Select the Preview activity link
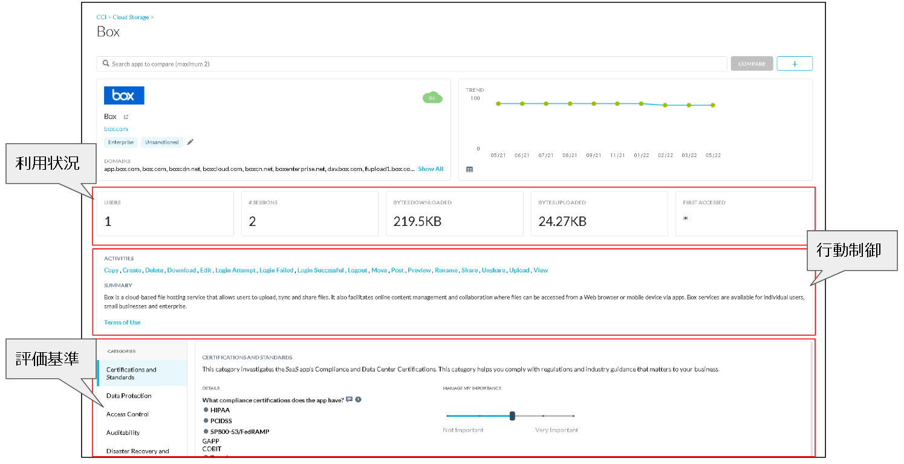The width and height of the screenshot is (904, 464). tap(419, 270)
